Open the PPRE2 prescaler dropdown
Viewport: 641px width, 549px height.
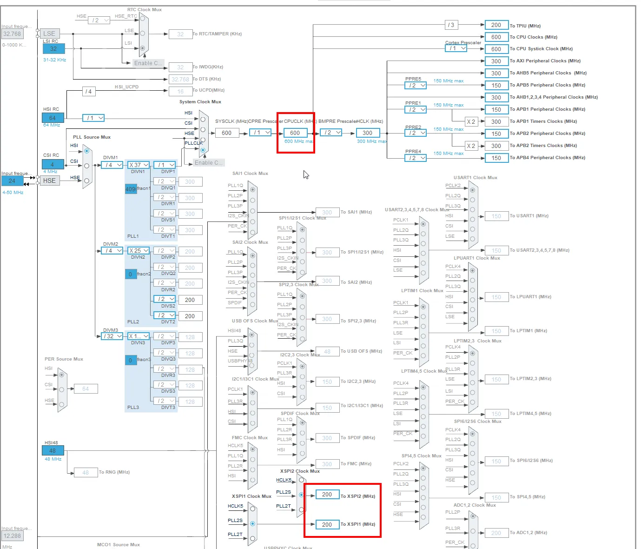(x=416, y=133)
